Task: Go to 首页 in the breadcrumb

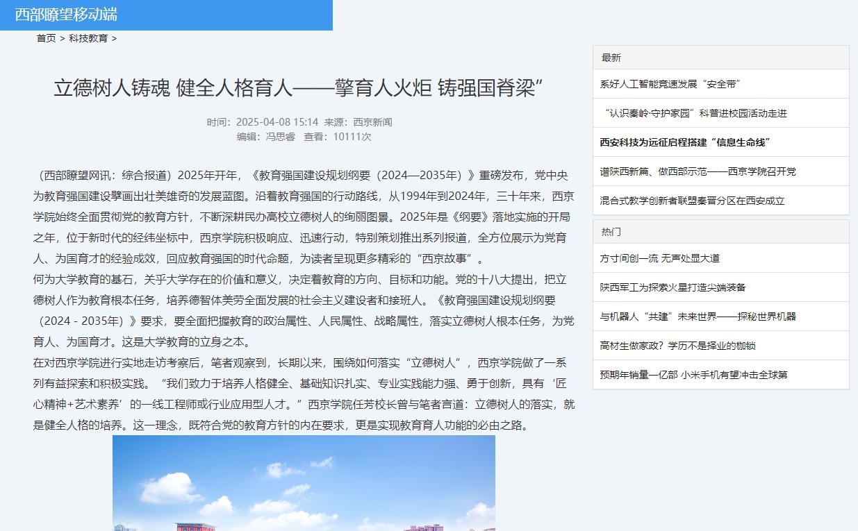Action: pyautogui.click(x=46, y=38)
